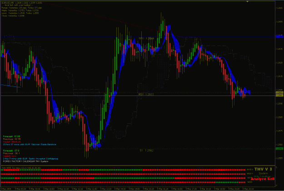Click the red 'Analyze Sell' signal label

pos(263,179)
